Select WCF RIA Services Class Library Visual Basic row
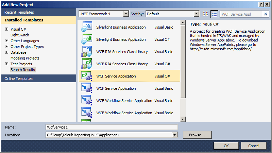The image size is (272, 153). (x=130, y=52)
